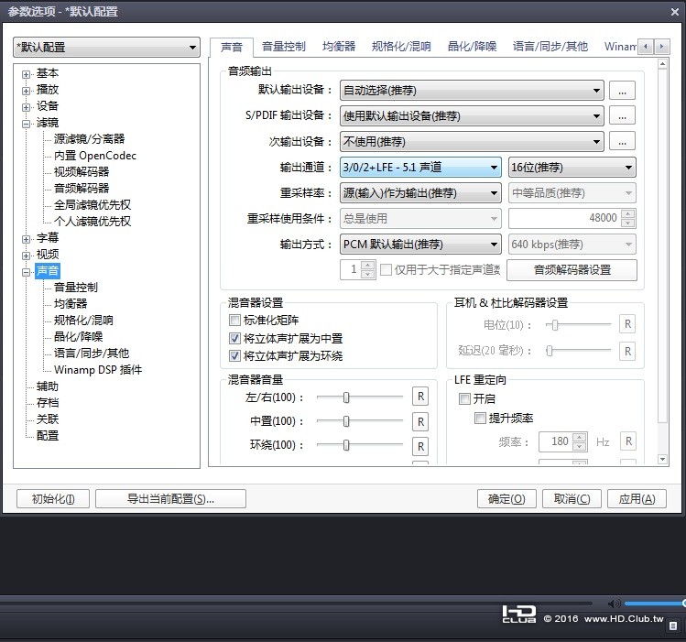Open the S/PDIF 输出设备 dropdown
Screen dimensions: 686x642
click(x=472, y=116)
